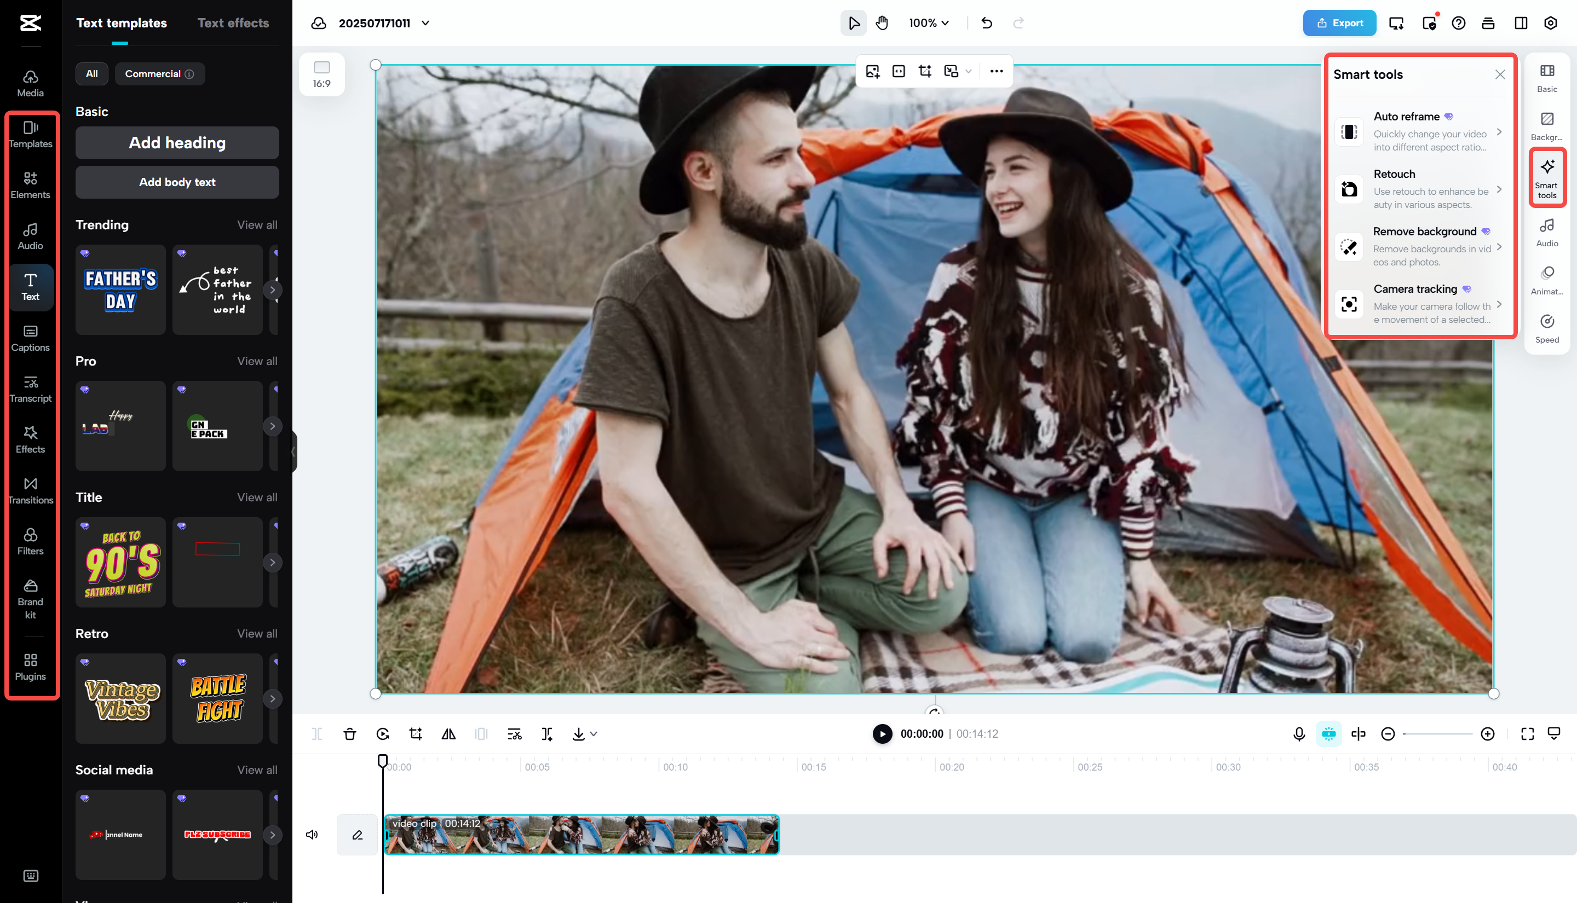
Task: Select the Media panel in the sidebar
Action: (30, 83)
